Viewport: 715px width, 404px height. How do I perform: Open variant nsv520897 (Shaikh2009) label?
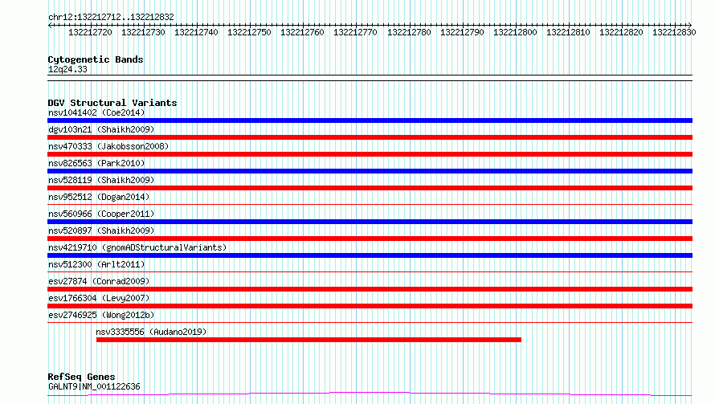[x=101, y=231]
